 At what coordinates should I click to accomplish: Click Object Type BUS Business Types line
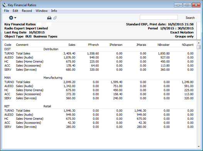(31, 37)
